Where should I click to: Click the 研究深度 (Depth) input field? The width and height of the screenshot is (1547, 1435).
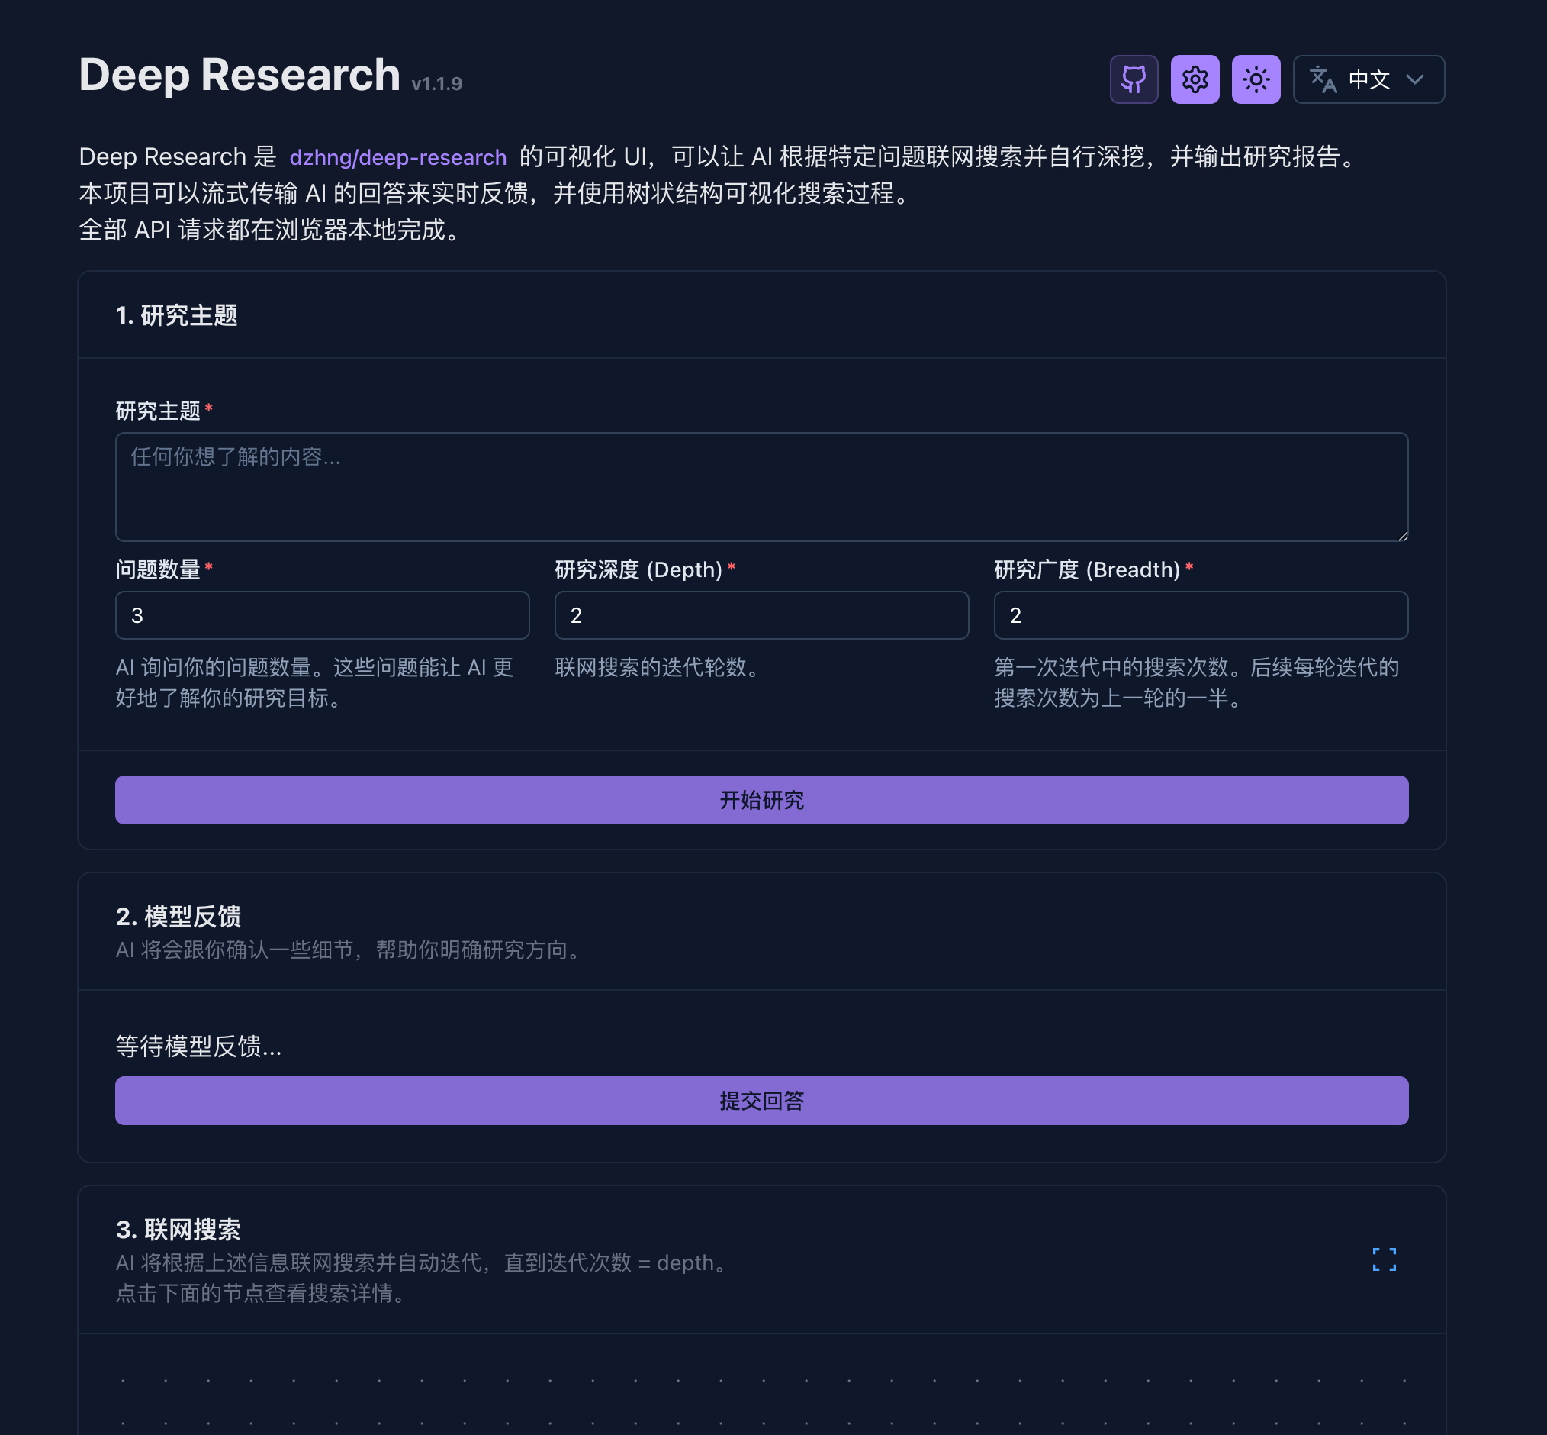click(762, 615)
